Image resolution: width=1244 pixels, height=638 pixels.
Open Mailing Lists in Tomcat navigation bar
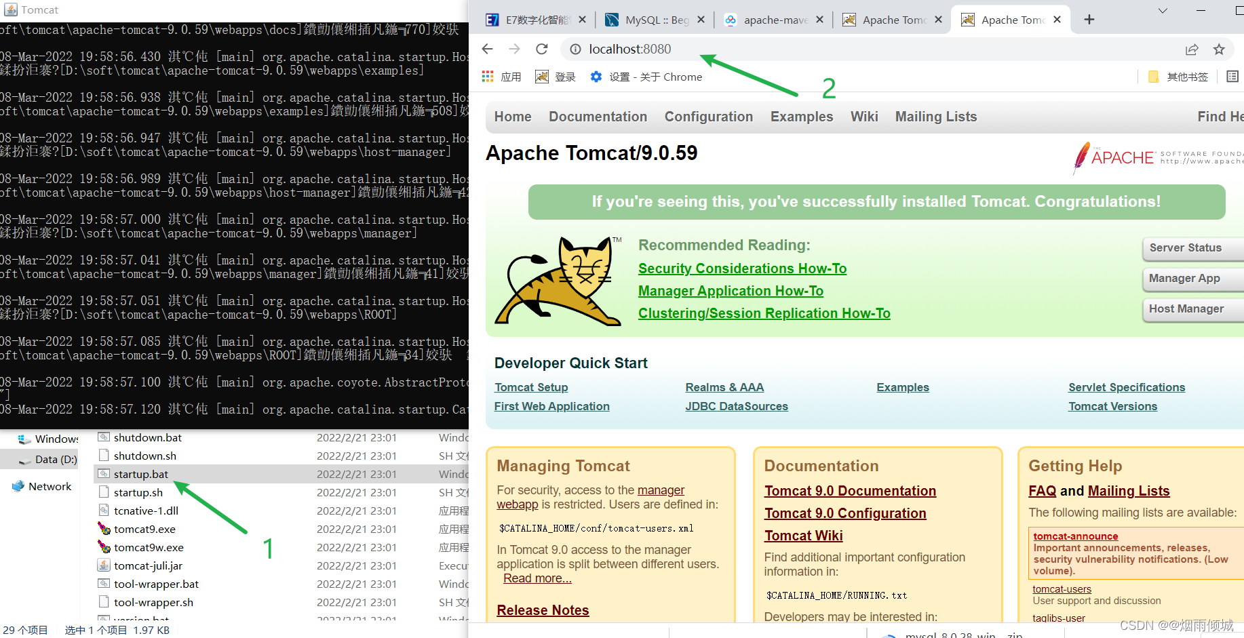click(936, 117)
